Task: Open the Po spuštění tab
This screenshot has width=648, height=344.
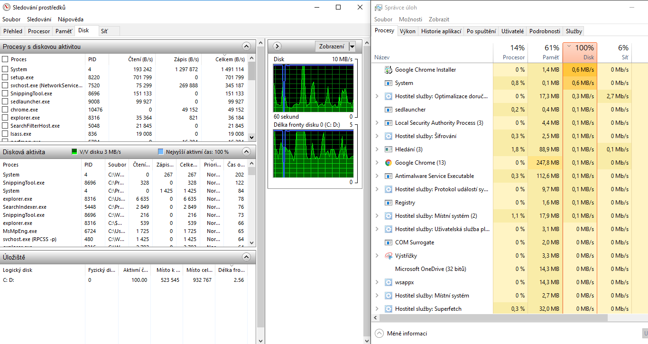Action: click(481, 31)
